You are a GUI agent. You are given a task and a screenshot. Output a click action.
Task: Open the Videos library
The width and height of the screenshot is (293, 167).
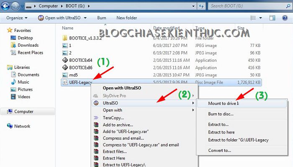click(24, 97)
